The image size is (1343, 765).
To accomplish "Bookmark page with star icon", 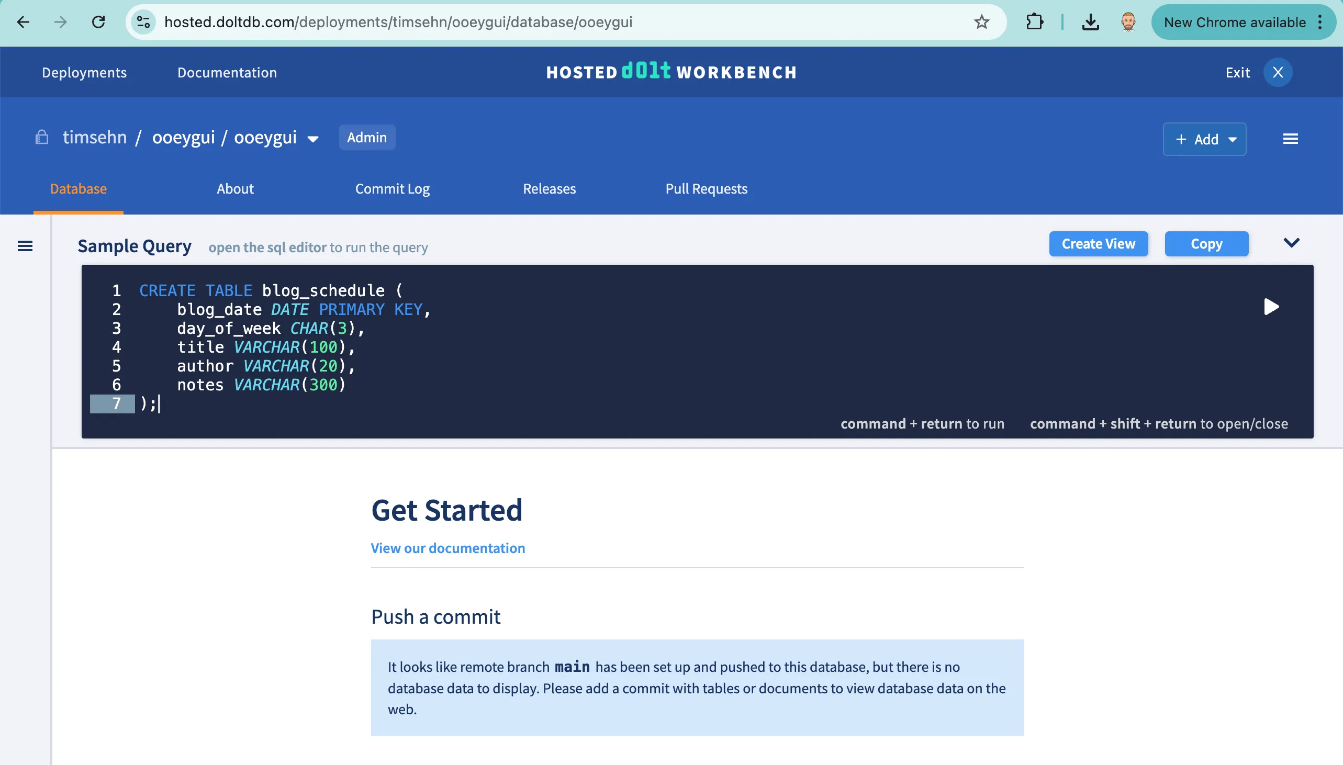I will 981,22.
